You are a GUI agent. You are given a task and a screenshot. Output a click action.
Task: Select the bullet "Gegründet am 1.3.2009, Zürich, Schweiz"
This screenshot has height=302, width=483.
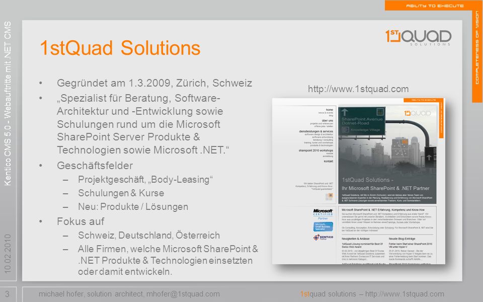click(x=154, y=83)
